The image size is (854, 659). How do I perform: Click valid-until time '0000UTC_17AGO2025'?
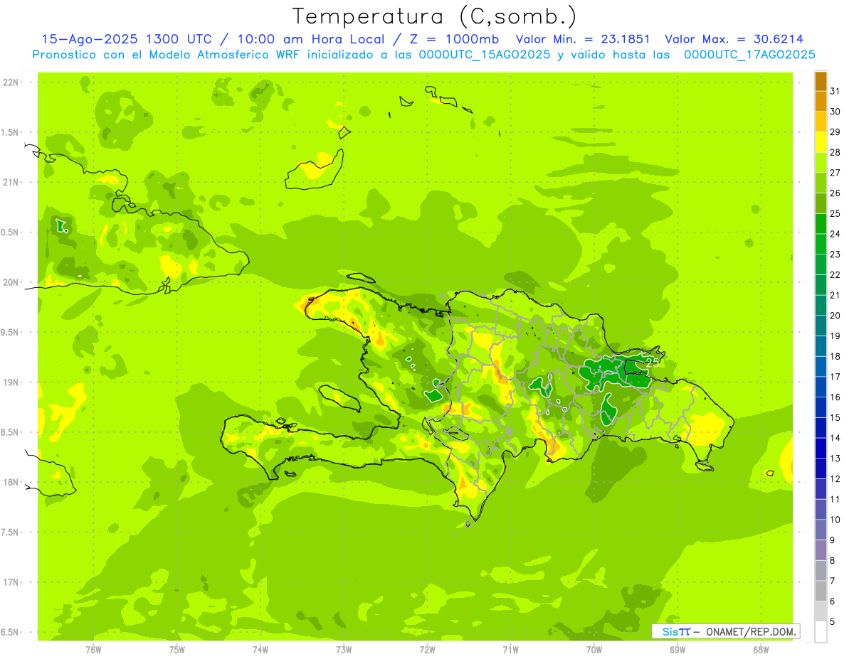click(x=749, y=55)
